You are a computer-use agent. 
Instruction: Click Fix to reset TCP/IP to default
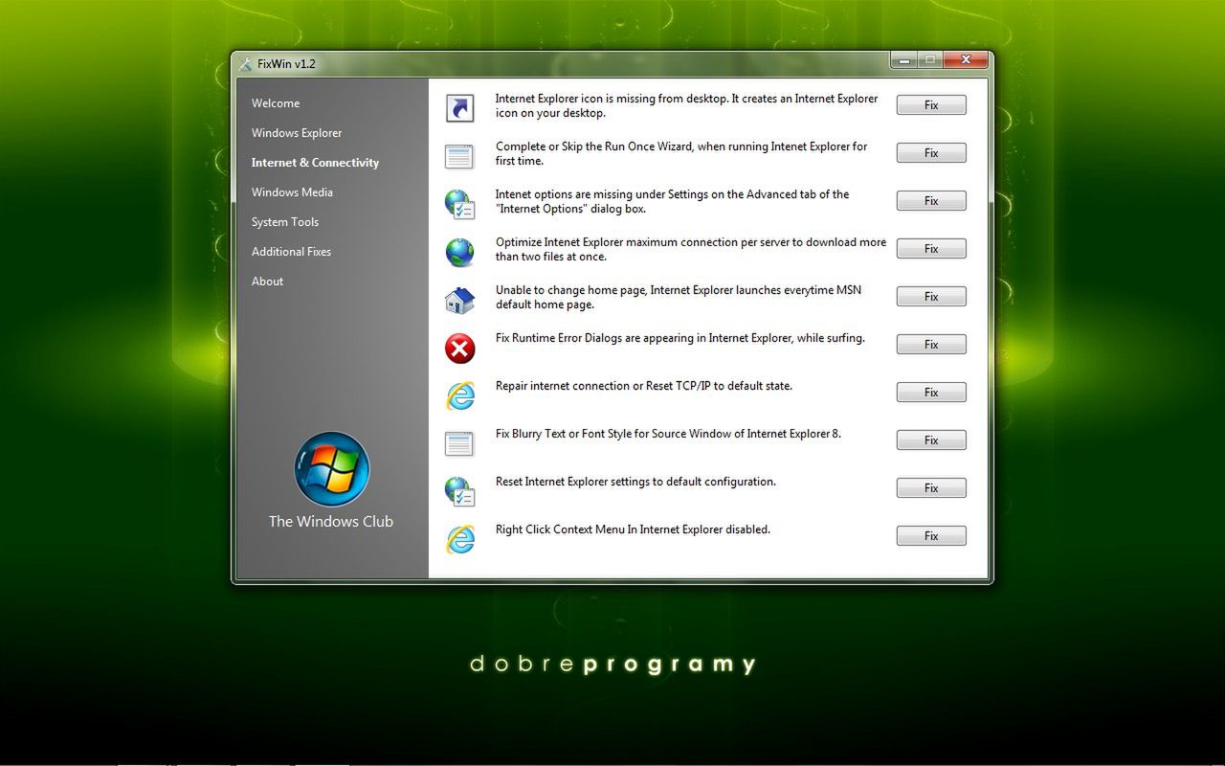(x=931, y=393)
